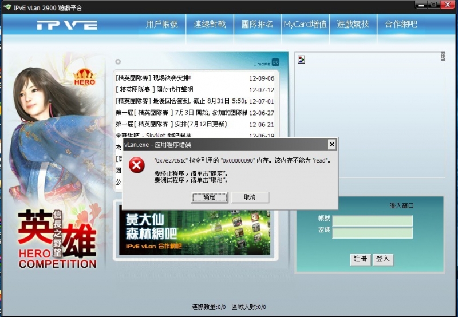Click the 登入窗口 heading text
Screen dimensions: 458x317
401,206
